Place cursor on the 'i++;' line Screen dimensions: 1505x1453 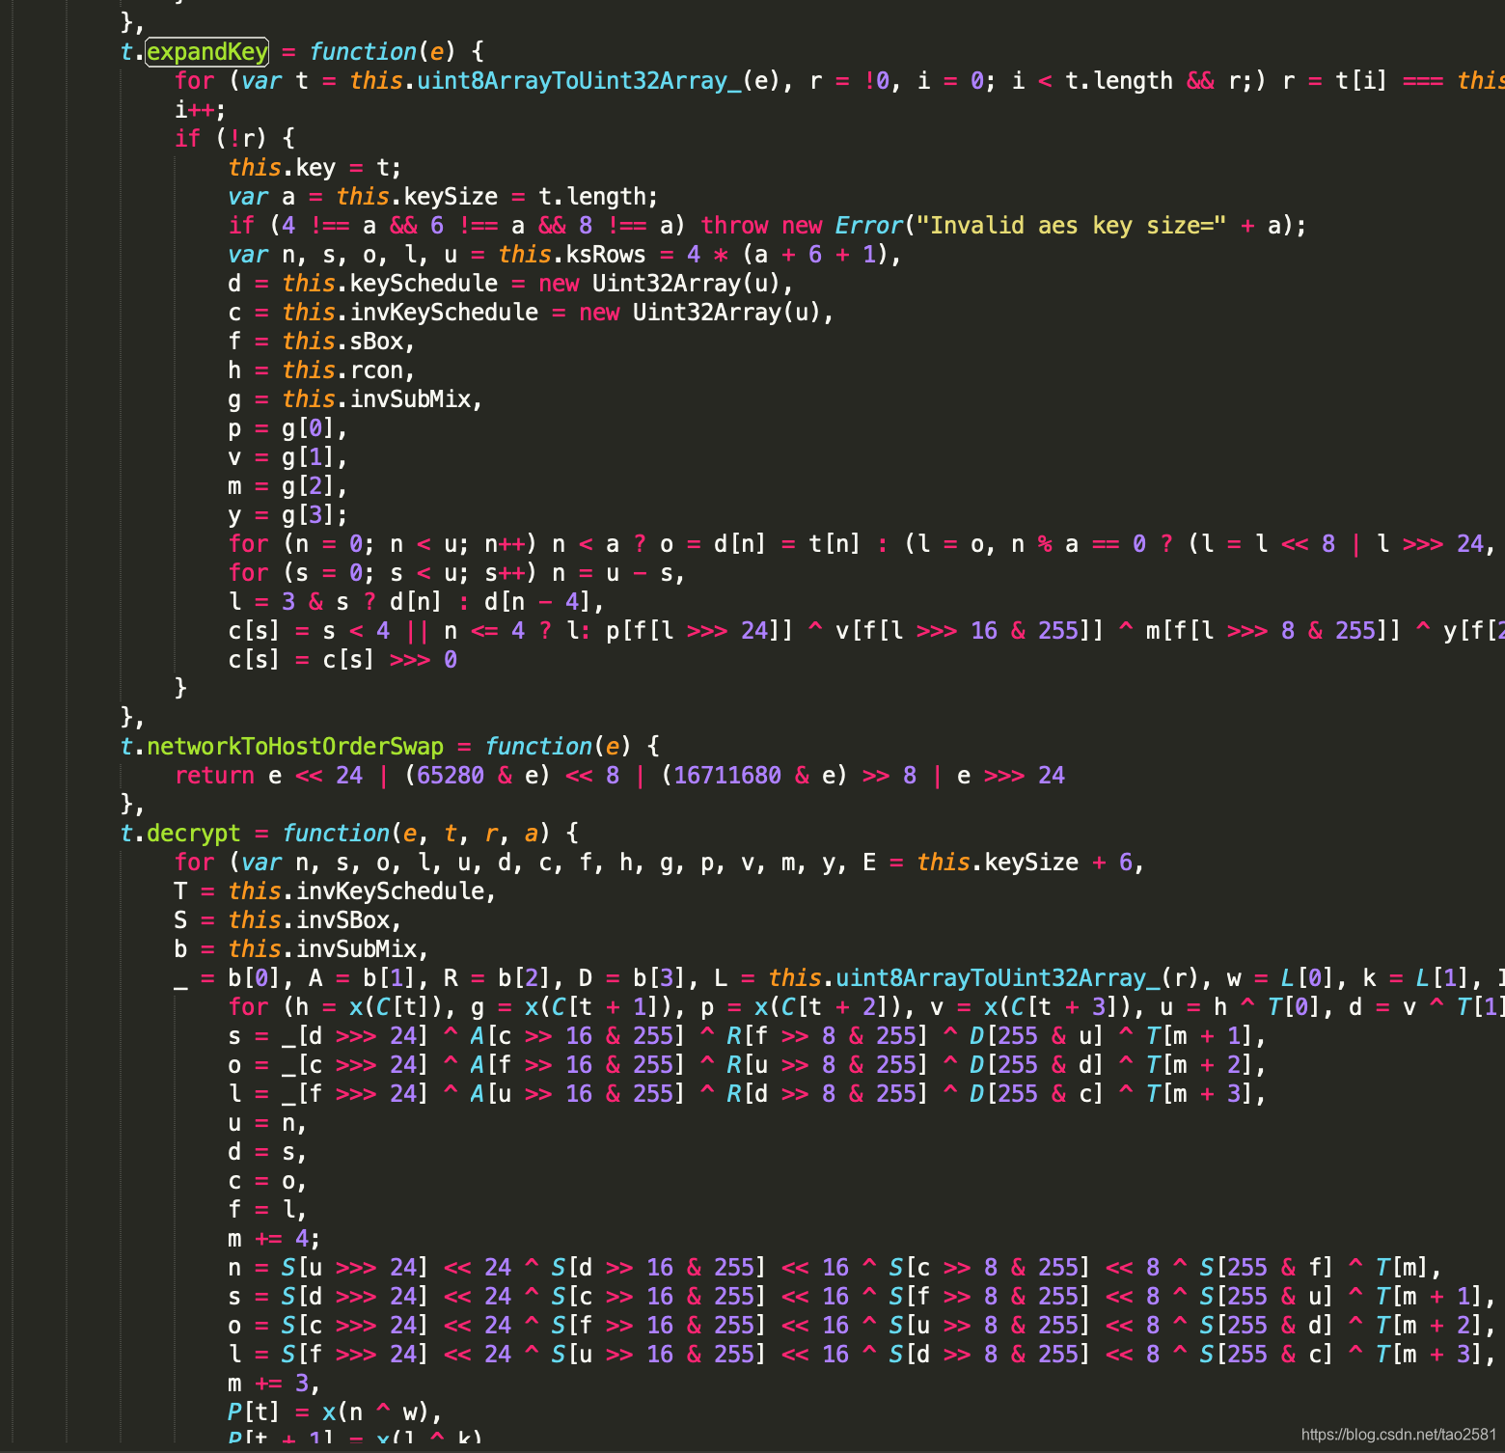pyautogui.click(x=201, y=109)
